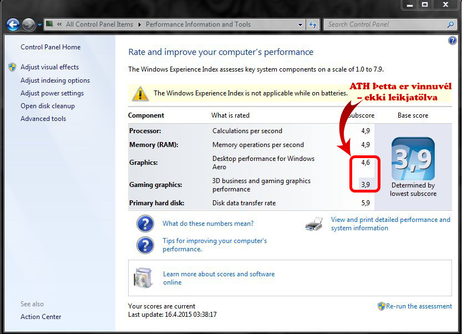This screenshot has width=462, height=334.
Task: Click the Forward navigation arrow button
Action: click(x=28, y=24)
